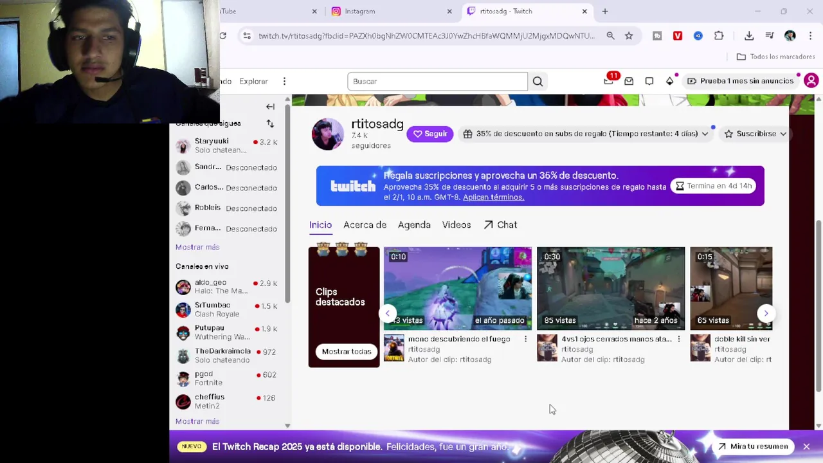Click the rtitosadg channel avatar
Image resolution: width=823 pixels, height=463 pixels.
coord(328,134)
